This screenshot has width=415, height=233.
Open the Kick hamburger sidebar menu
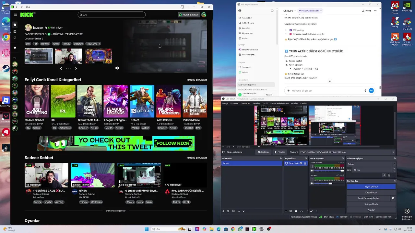click(x=15, y=15)
